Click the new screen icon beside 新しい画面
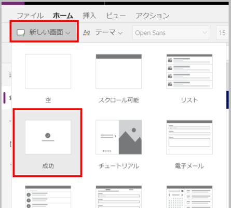The width and height of the screenshot is (231, 208). 21,32
